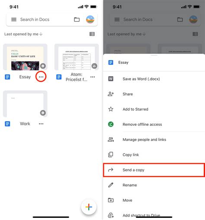
Task: Tap the pencil Rename icon
Action: point(111,185)
